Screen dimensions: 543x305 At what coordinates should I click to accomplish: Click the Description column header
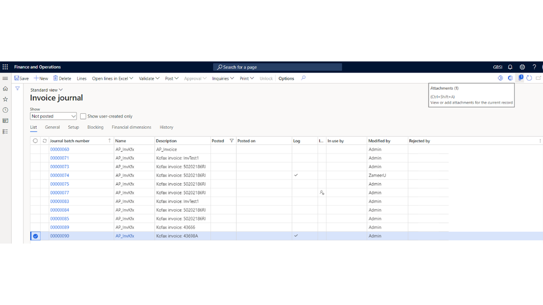pyautogui.click(x=166, y=141)
